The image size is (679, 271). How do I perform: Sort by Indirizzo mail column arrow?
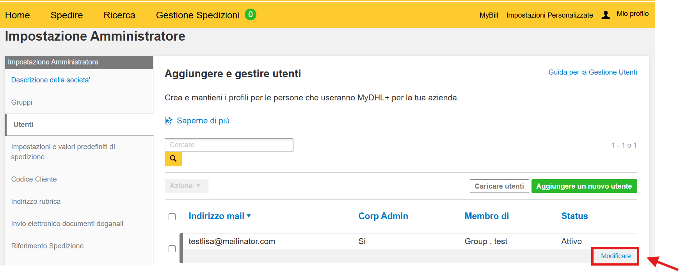pyautogui.click(x=249, y=216)
